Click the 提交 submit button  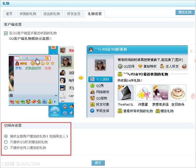[98, 163]
